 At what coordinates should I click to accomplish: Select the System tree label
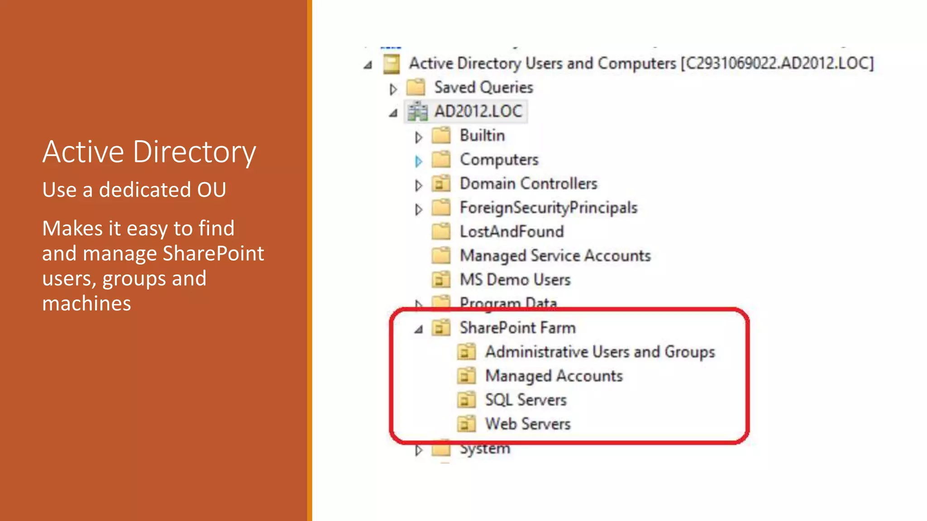pos(485,449)
